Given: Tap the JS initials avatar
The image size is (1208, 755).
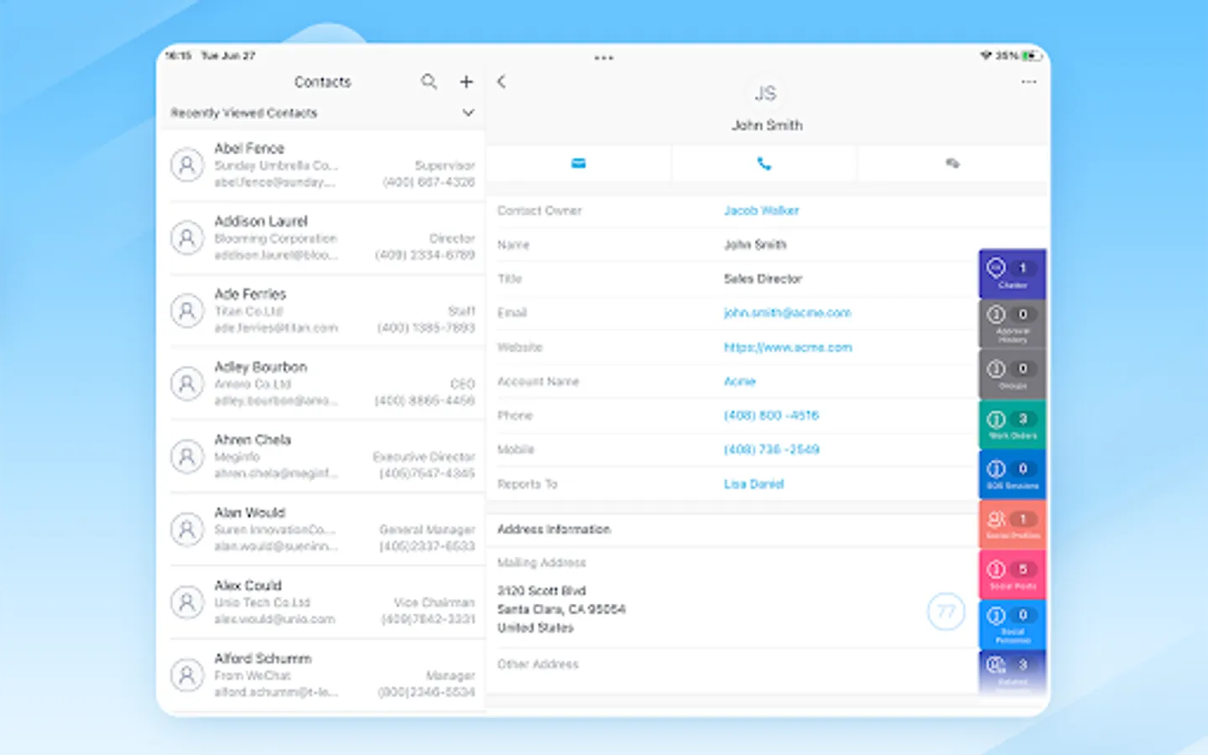Looking at the screenshot, I should click(765, 94).
